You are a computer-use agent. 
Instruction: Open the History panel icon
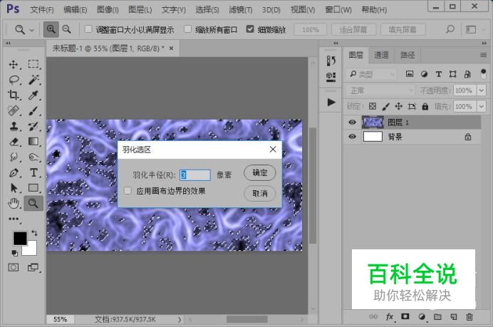[331, 61]
